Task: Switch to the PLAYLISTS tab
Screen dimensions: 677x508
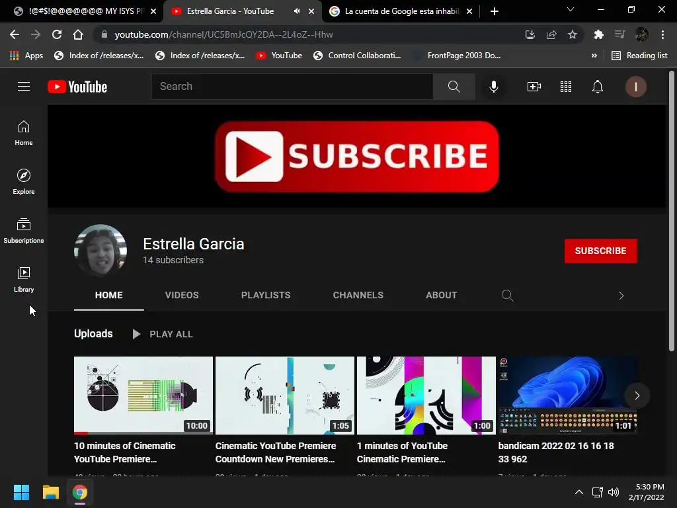Action: [x=266, y=296]
